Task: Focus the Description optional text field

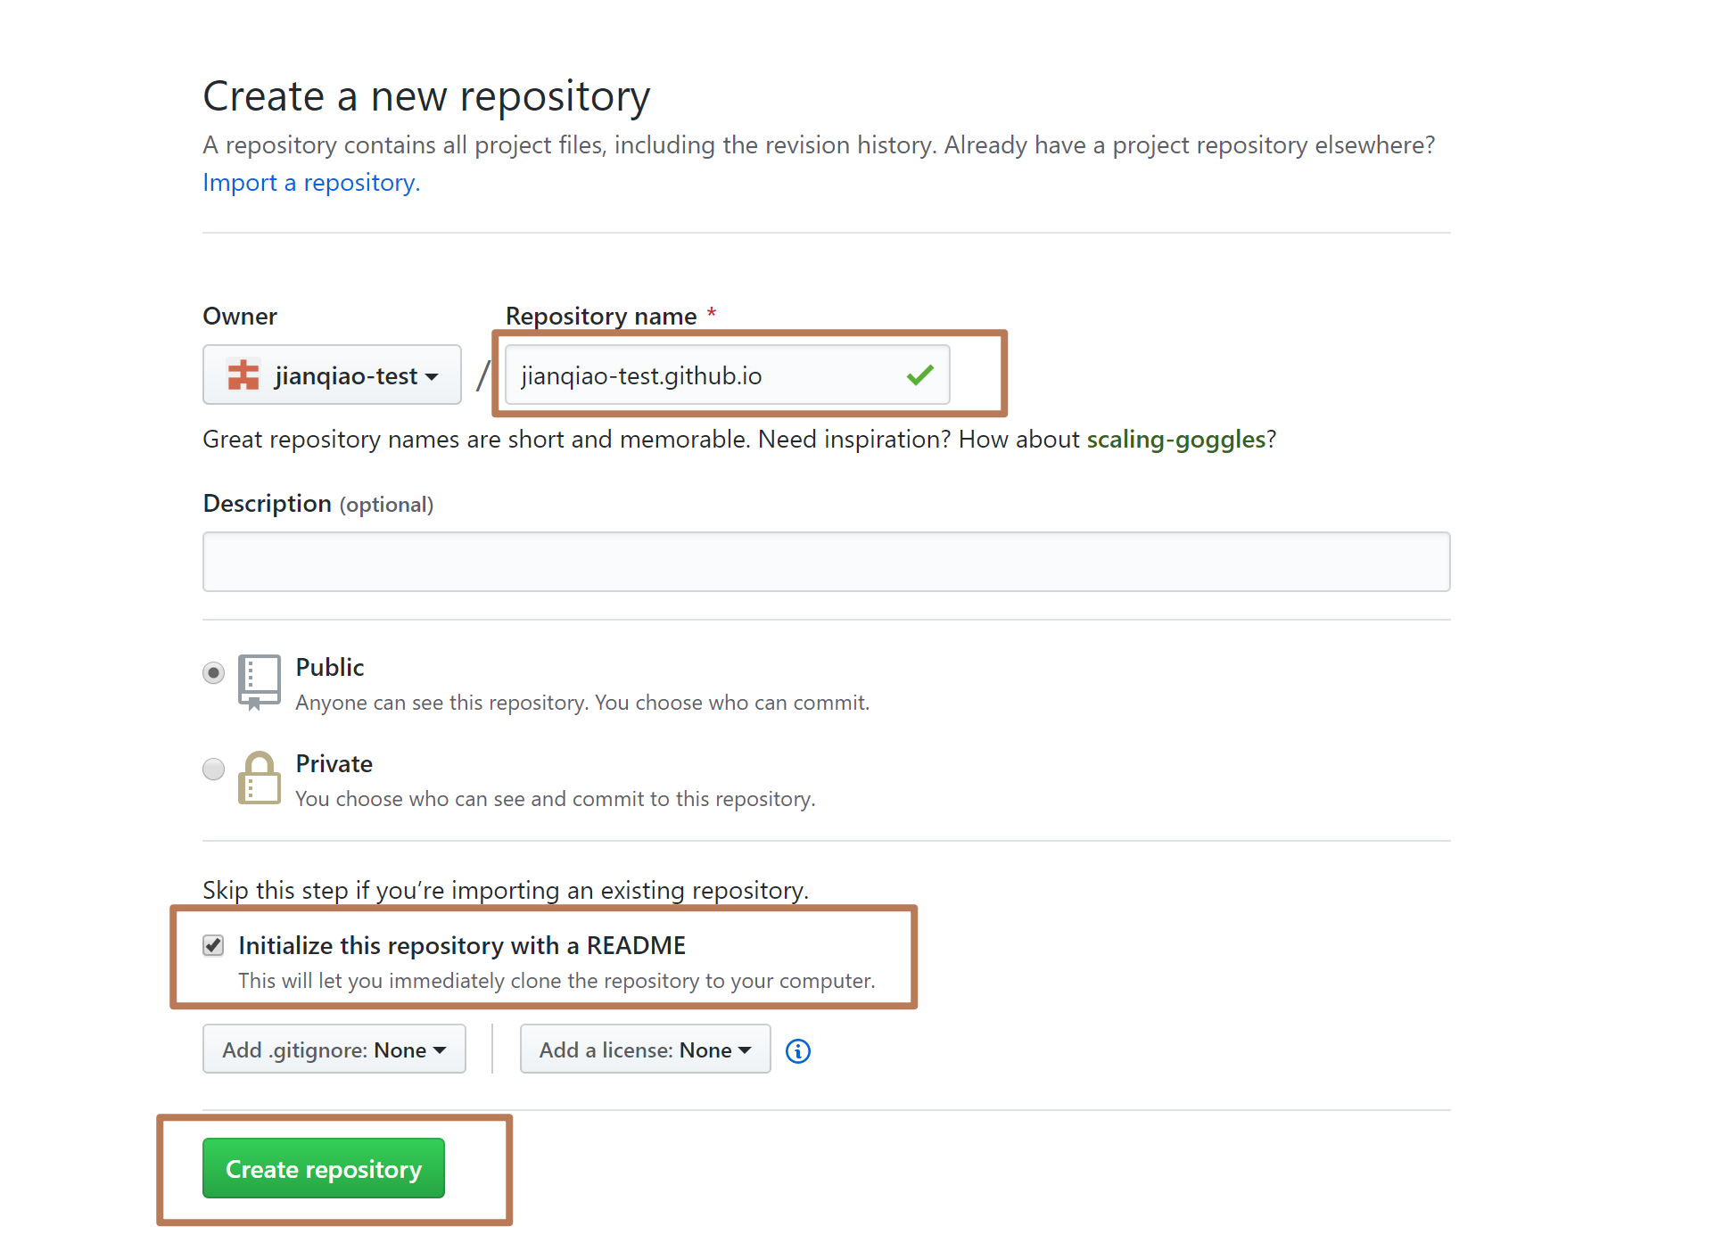Action: (827, 562)
